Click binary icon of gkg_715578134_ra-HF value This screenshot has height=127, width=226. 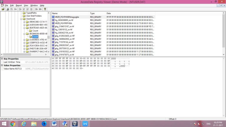pos(53,42)
